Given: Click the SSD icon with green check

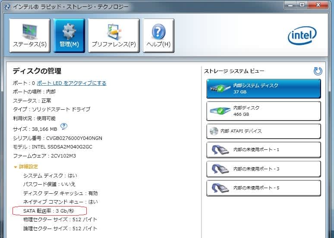Looking at the screenshot, I should pos(220,88).
